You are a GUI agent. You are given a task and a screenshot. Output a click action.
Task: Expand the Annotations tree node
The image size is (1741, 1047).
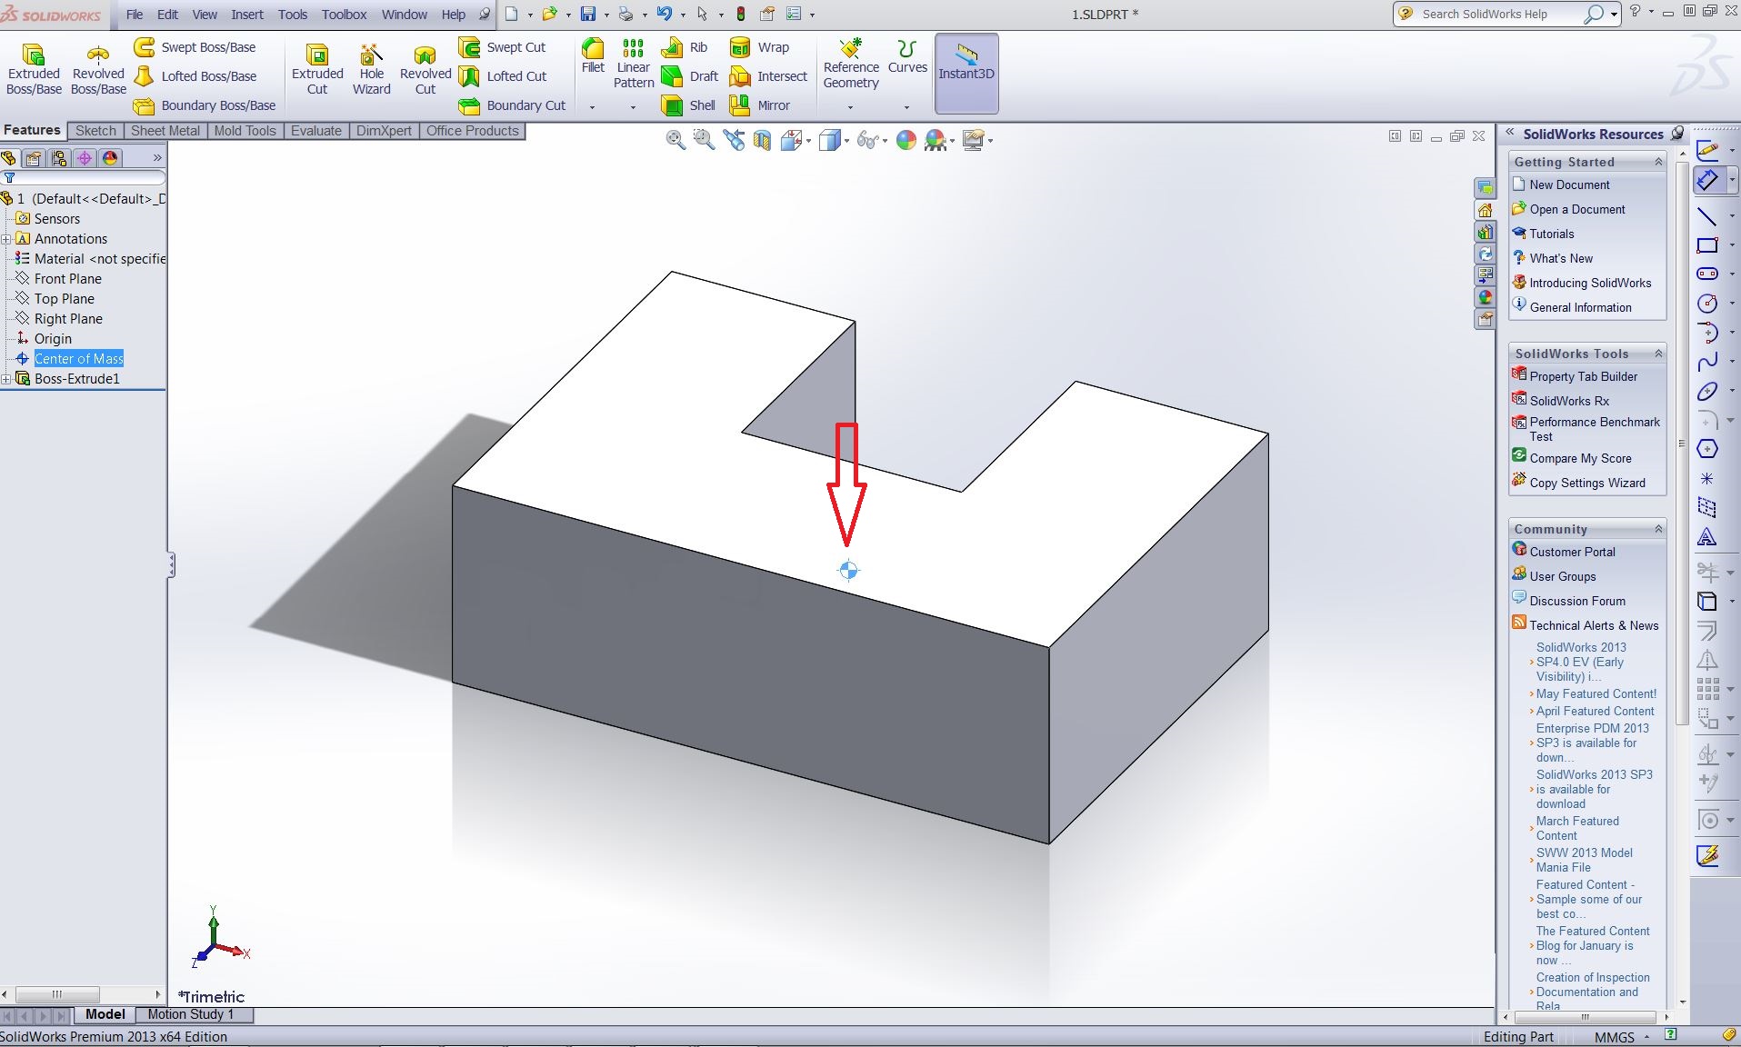6,239
